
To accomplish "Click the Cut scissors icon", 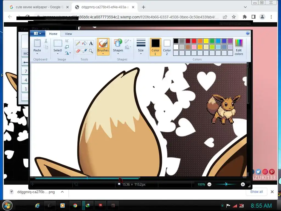I will tap(46, 41).
